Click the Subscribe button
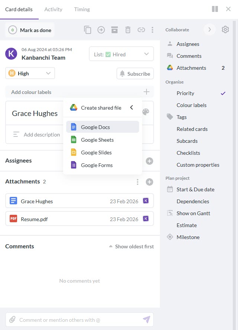This screenshot has height=330, width=238. pyautogui.click(x=135, y=74)
